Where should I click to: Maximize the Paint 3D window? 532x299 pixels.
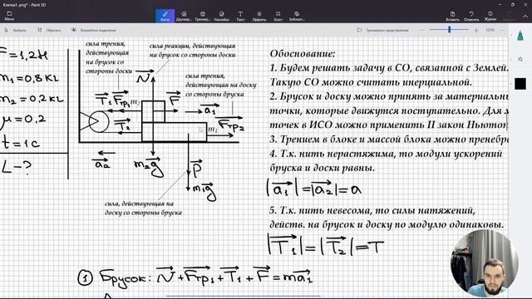coord(513,4)
